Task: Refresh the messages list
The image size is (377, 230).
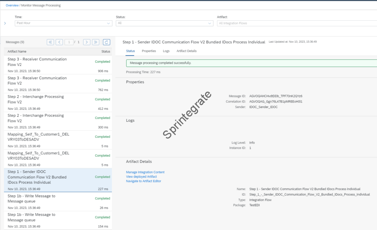Action: click(x=106, y=42)
